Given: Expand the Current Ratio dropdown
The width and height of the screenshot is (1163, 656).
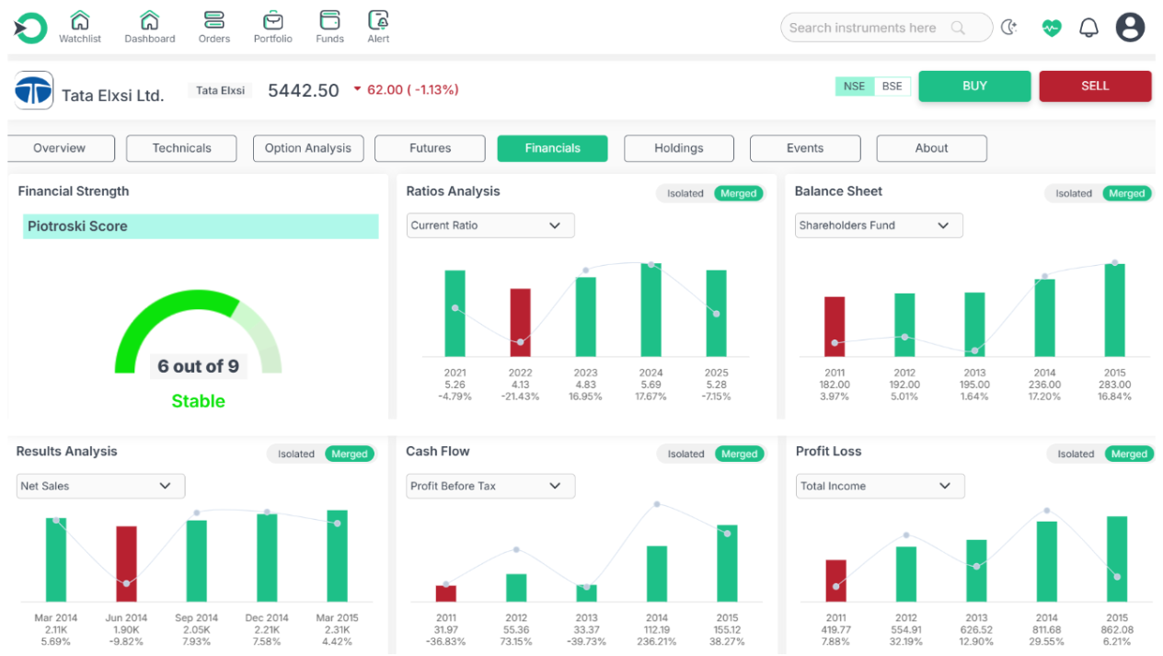Looking at the screenshot, I should [x=490, y=225].
